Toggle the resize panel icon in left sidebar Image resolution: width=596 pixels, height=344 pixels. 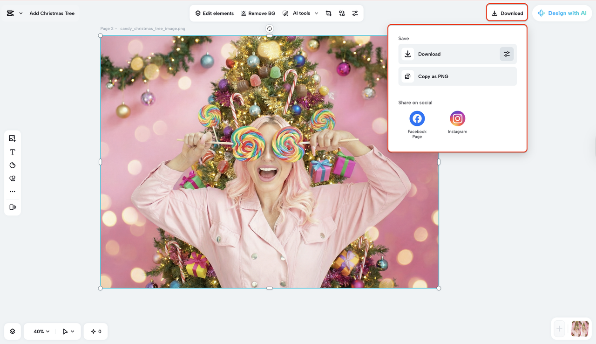tap(13, 207)
